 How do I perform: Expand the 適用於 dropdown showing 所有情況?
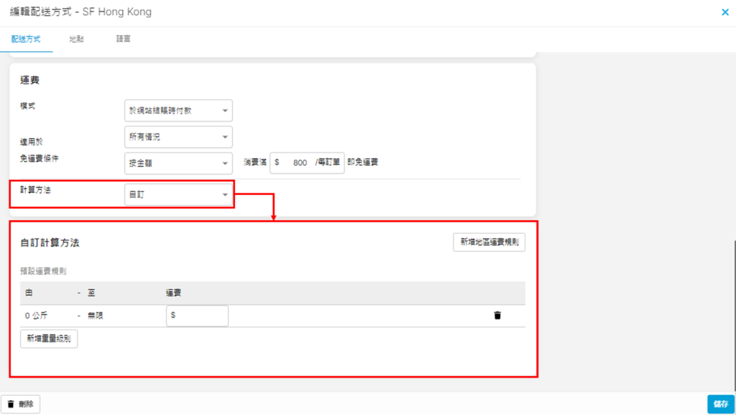click(x=178, y=137)
